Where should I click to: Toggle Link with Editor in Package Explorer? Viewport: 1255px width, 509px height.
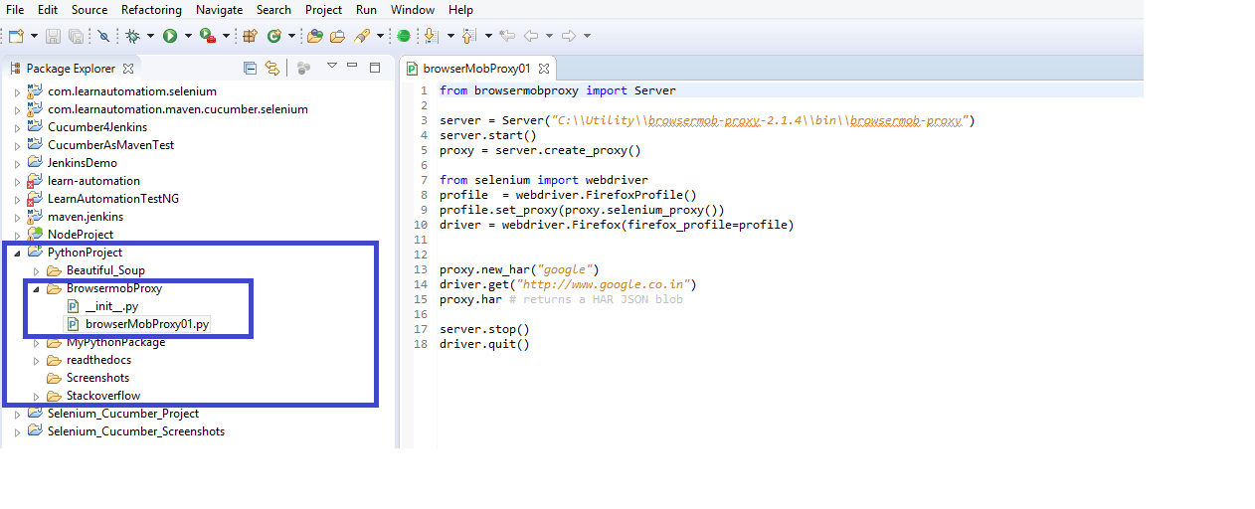[x=272, y=68]
